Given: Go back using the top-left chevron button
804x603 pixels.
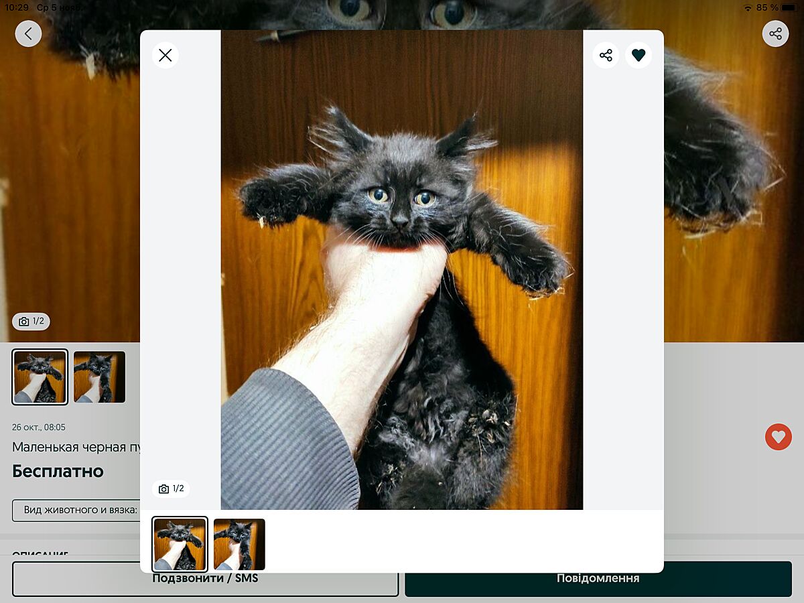Looking at the screenshot, I should coord(28,33).
